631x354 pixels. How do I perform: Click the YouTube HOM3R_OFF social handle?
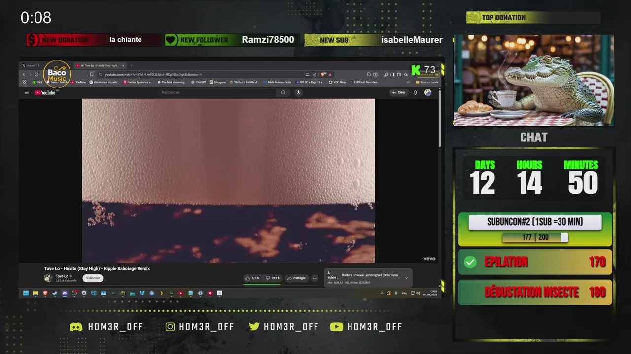[x=366, y=327]
